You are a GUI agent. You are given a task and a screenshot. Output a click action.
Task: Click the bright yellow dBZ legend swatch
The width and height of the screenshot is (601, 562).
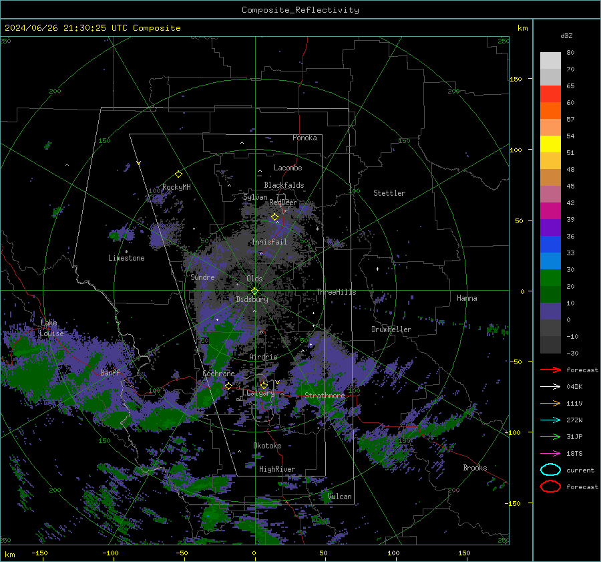pos(550,144)
